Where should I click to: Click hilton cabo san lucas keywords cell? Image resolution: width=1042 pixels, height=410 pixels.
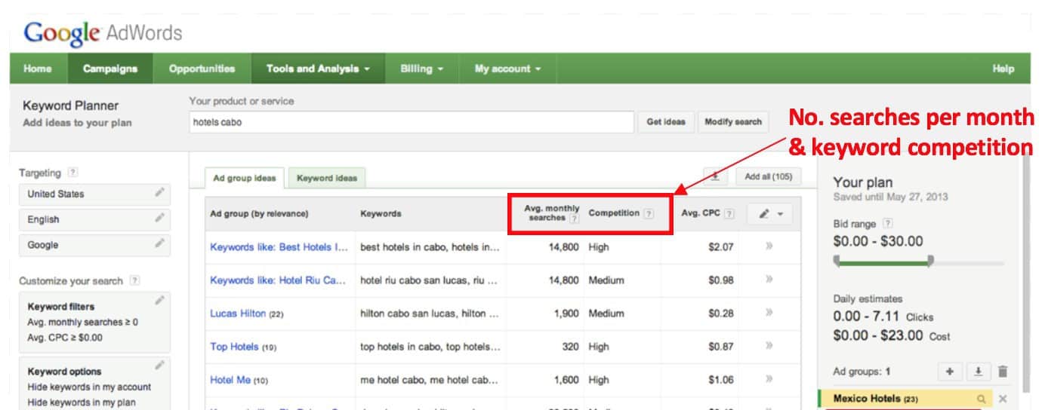(x=430, y=313)
